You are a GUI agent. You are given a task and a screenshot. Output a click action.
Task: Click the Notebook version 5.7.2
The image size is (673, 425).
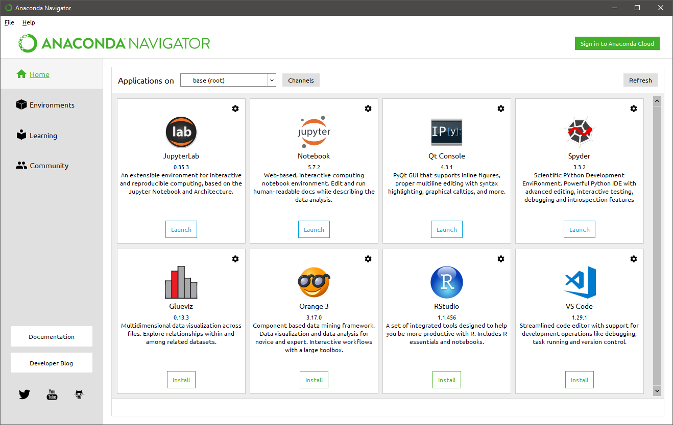(314, 167)
